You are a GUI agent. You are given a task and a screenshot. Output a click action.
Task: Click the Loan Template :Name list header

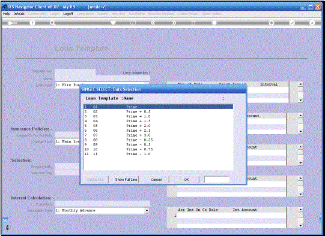pos(109,98)
